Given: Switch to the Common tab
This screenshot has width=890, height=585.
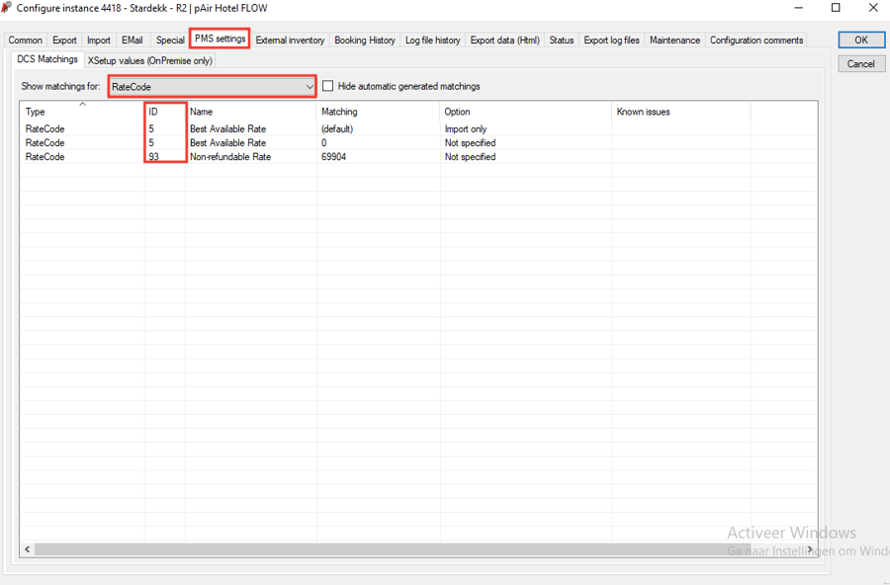Looking at the screenshot, I should pyautogui.click(x=26, y=41).
